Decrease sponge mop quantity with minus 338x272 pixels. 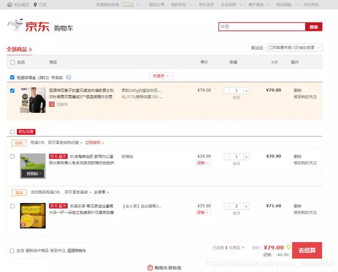[x=227, y=156]
